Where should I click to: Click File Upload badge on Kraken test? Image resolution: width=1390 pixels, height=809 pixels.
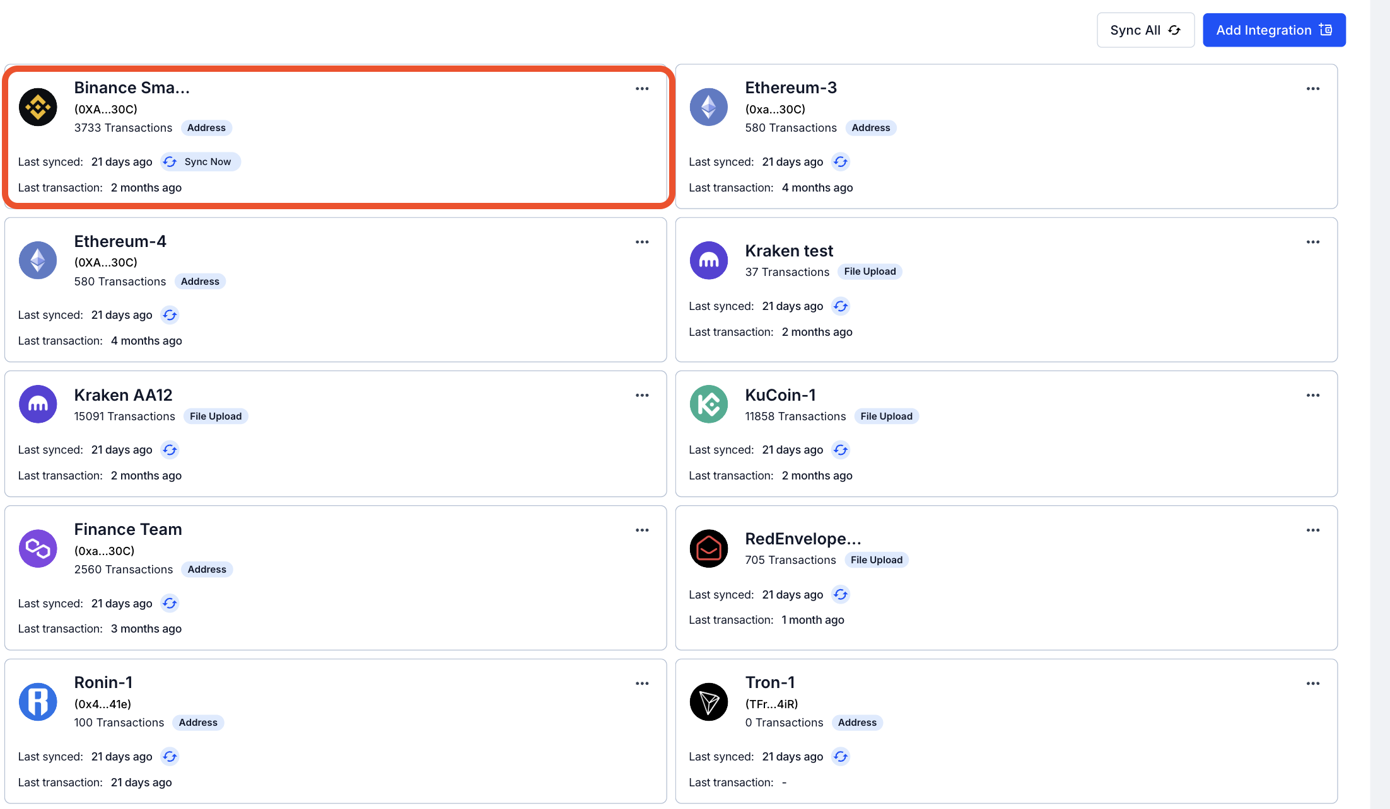(x=870, y=272)
